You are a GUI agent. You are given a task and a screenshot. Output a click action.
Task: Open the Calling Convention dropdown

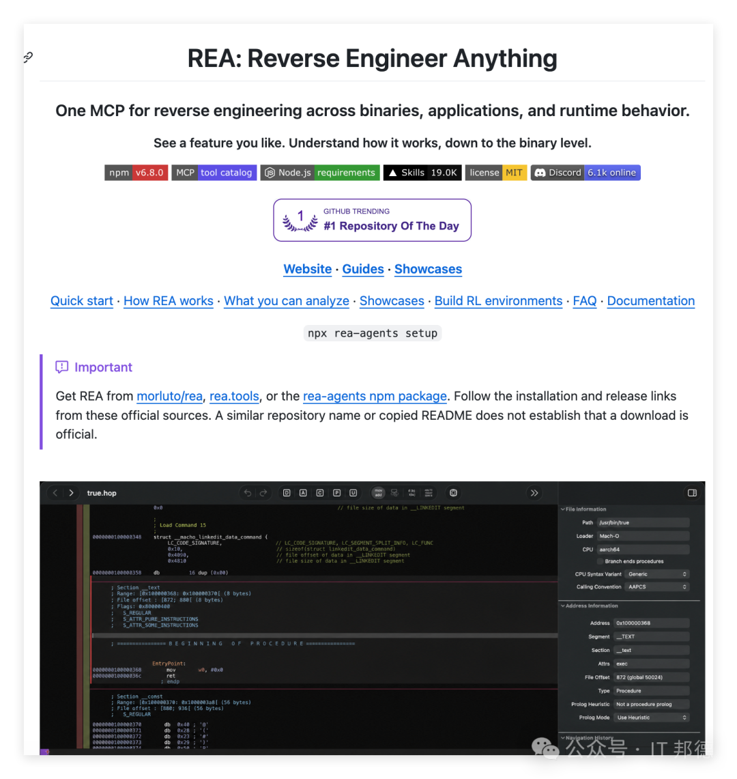tap(656, 587)
